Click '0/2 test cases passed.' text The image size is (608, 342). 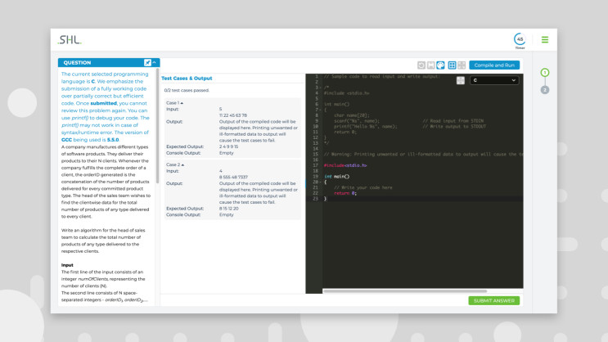click(187, 90)
